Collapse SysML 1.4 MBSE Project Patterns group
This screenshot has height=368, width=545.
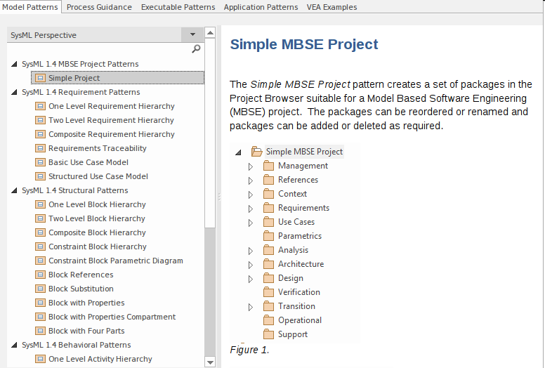(x=15, y=64)
